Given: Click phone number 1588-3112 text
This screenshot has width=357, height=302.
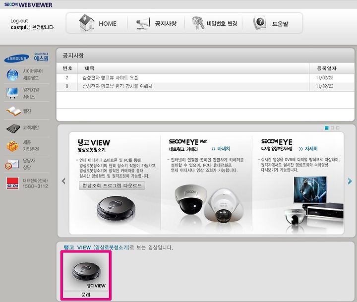Looking at the screenshot, I should (x=35, y=186).
